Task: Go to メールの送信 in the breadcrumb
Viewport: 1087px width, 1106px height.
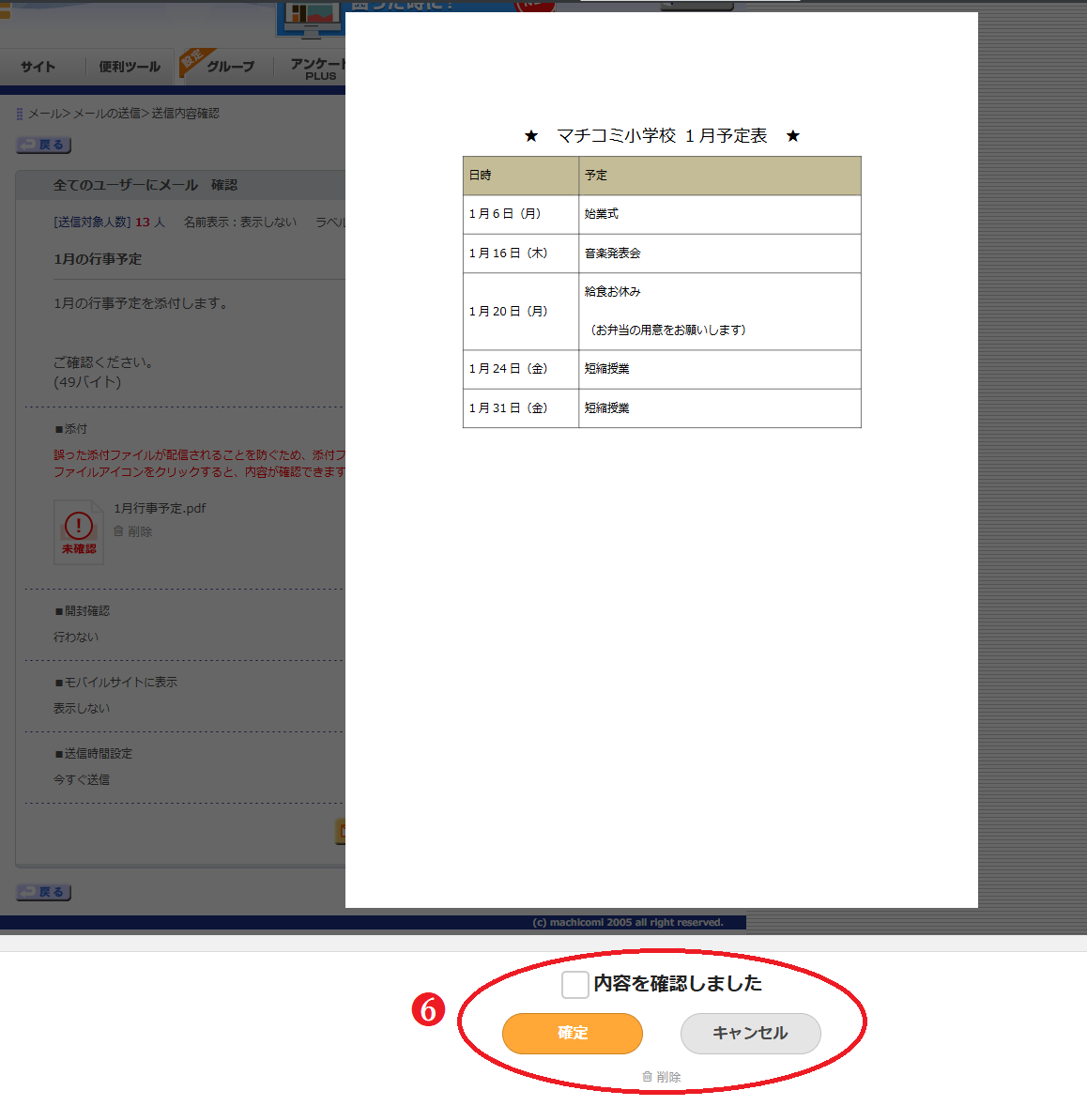Action: pyautogui.click(x=106, y=114)
